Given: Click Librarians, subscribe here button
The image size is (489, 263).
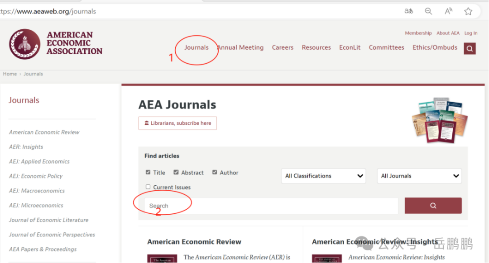Looking at the screenshot, I should [177, 123].
